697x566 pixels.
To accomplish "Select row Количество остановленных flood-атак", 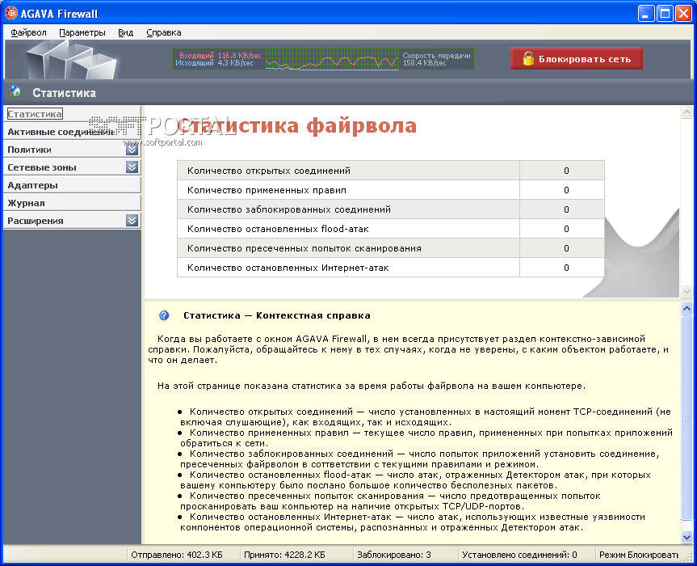I will [x=391, y=229].
